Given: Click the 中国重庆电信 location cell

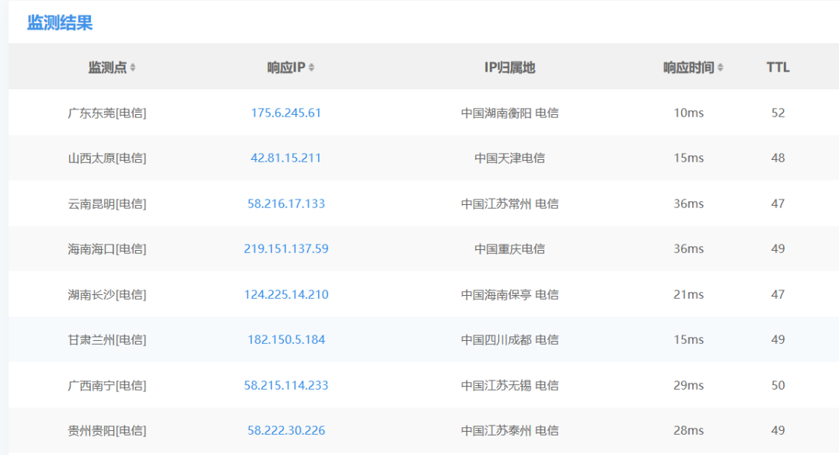Looking at the screenshot, I should (x=509, y=249).
